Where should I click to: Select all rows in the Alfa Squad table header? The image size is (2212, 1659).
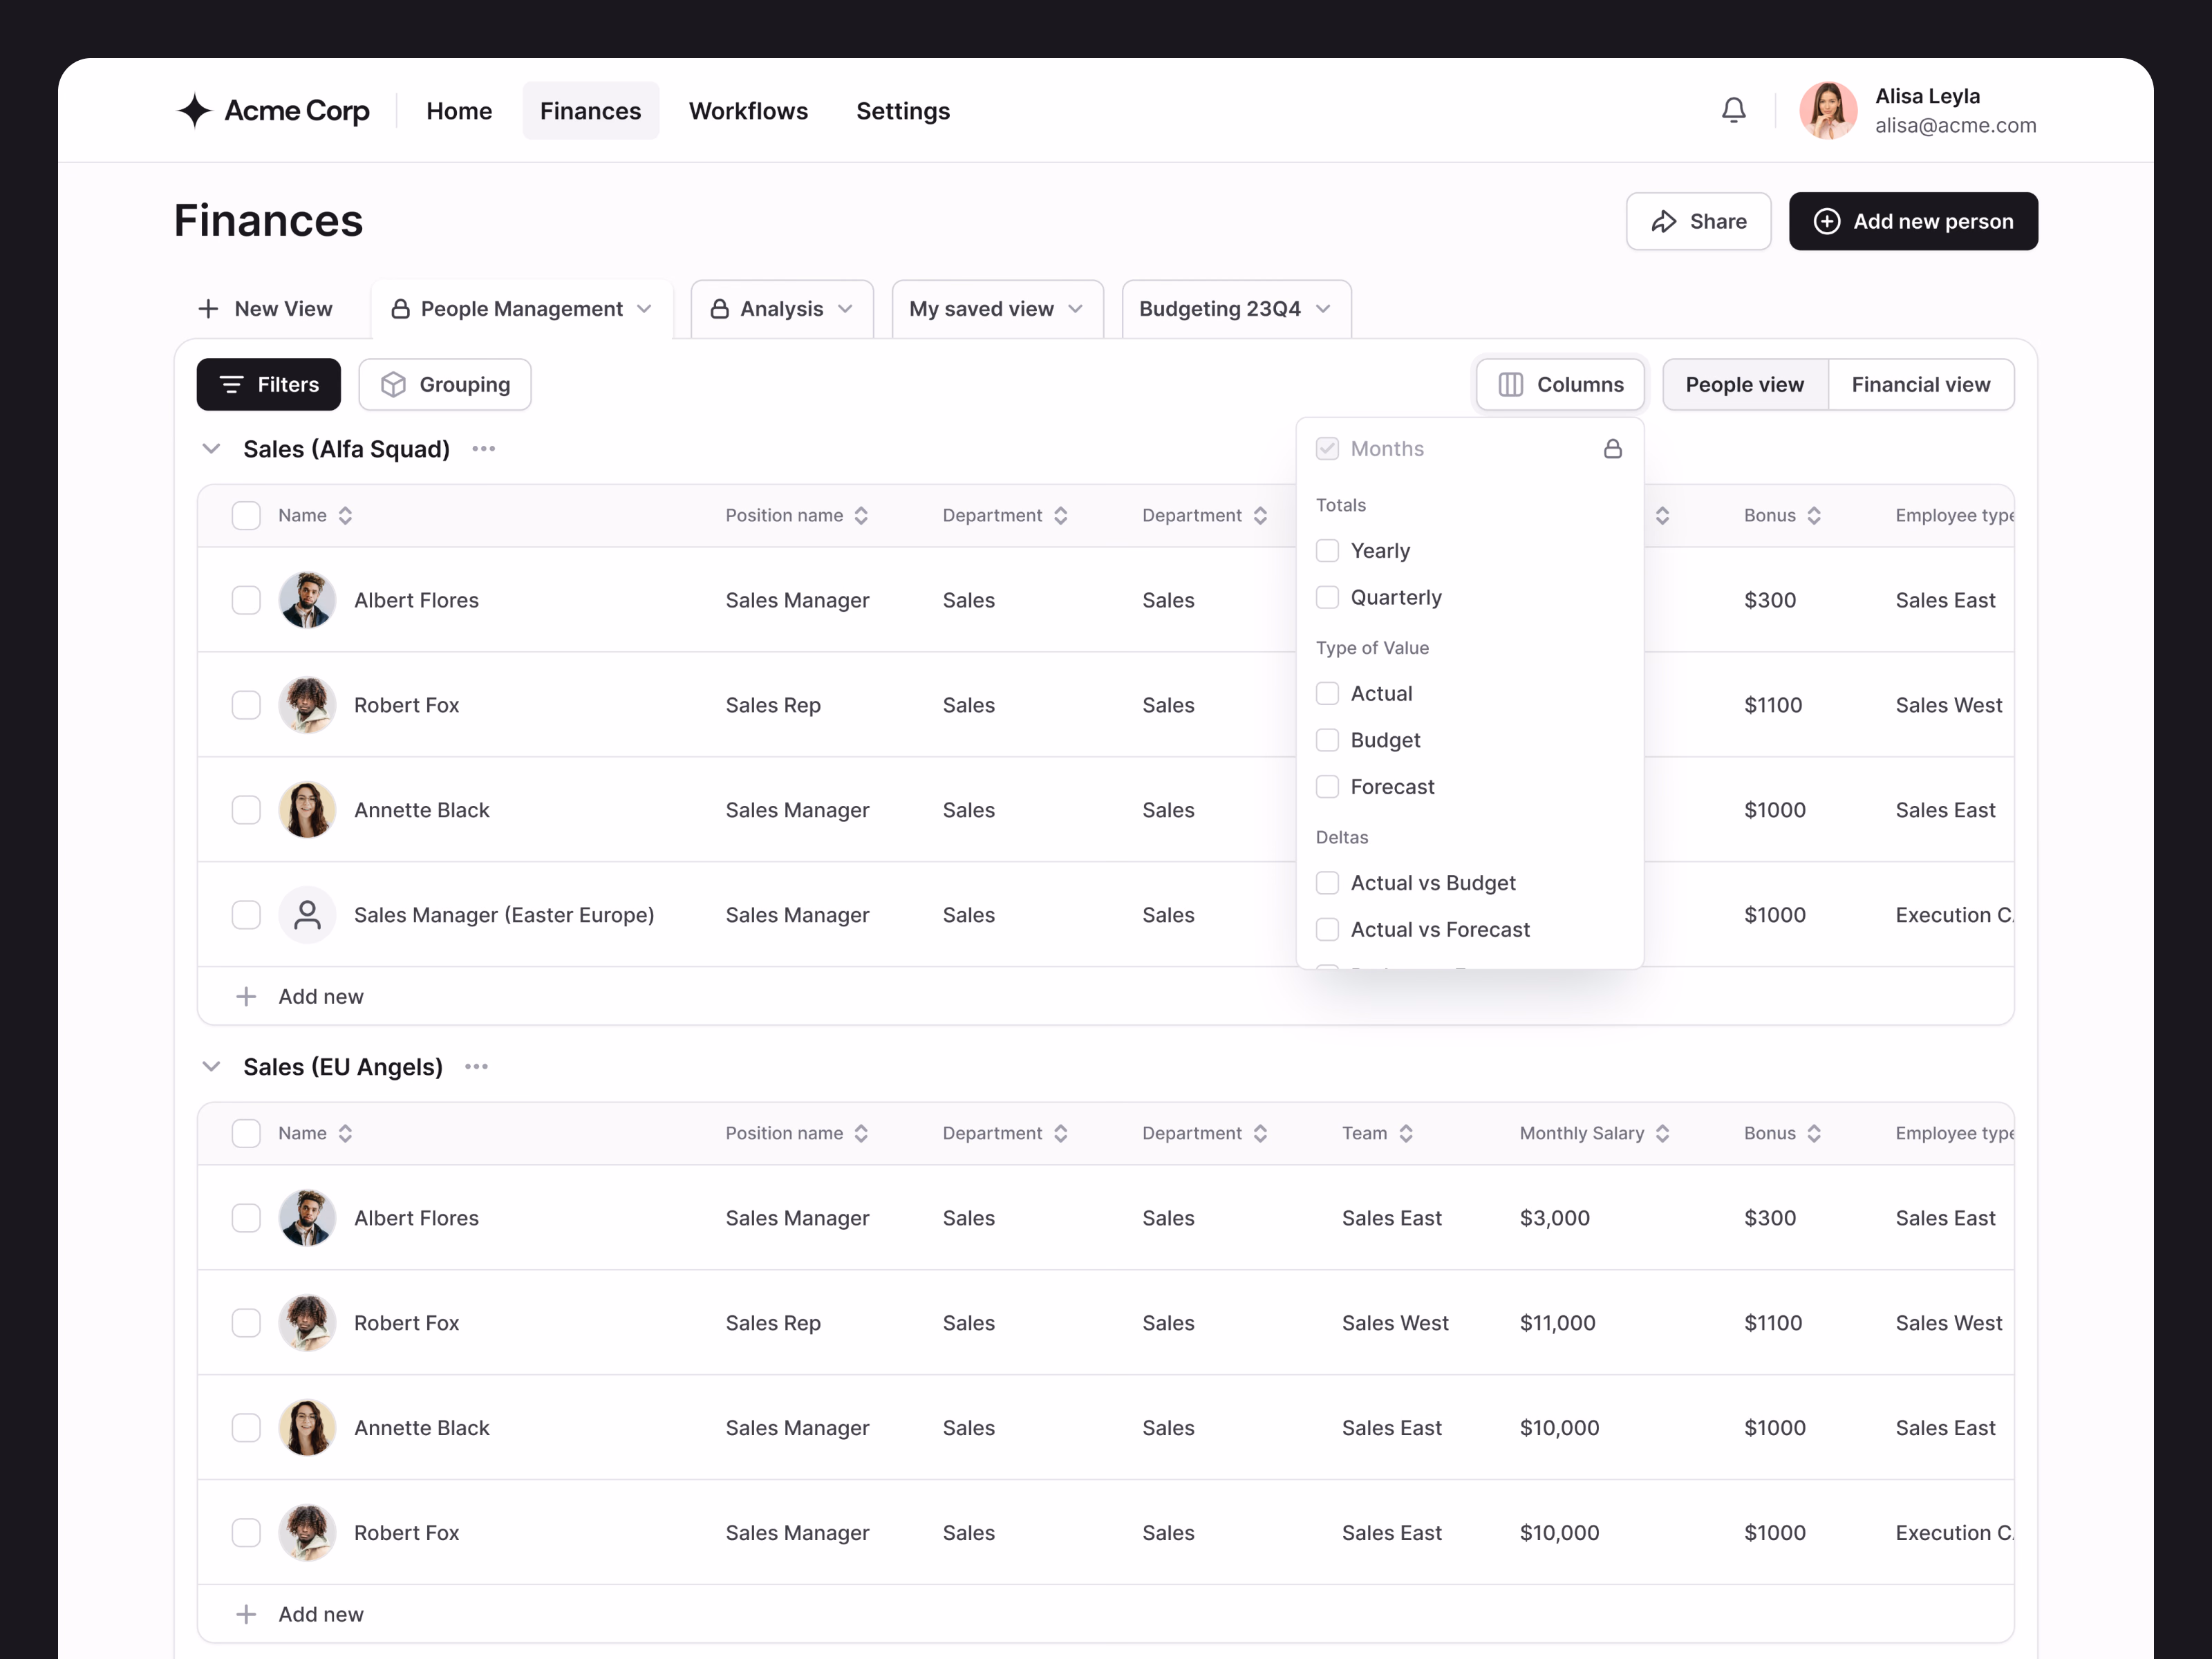click(x=246, y=516)
